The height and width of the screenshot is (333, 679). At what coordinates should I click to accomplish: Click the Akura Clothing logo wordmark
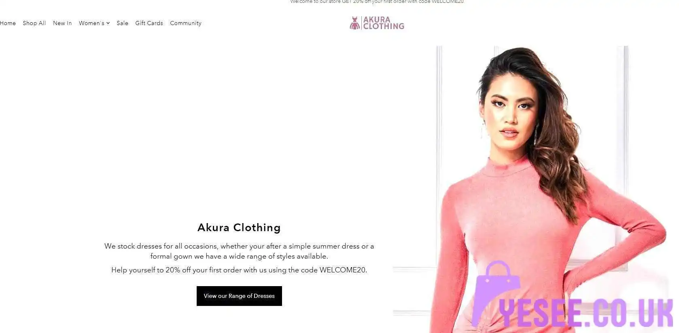(x=384, y=23)
